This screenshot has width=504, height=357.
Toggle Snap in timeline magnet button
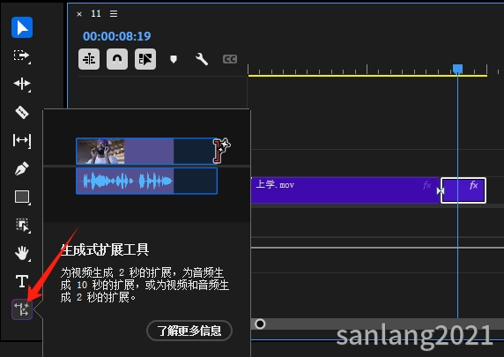(x=117, y=59)
